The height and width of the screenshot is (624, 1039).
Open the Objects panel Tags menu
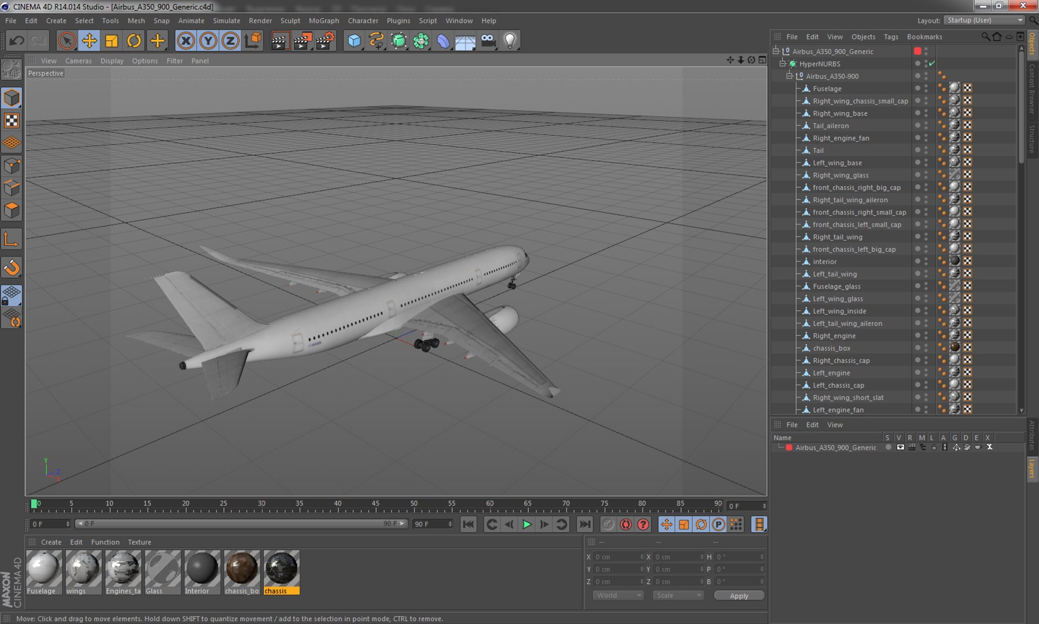click(891, 36)
